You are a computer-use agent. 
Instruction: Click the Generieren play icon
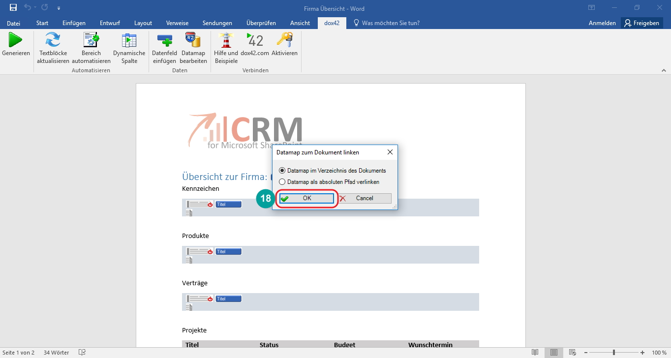click(x=16, y=40)
